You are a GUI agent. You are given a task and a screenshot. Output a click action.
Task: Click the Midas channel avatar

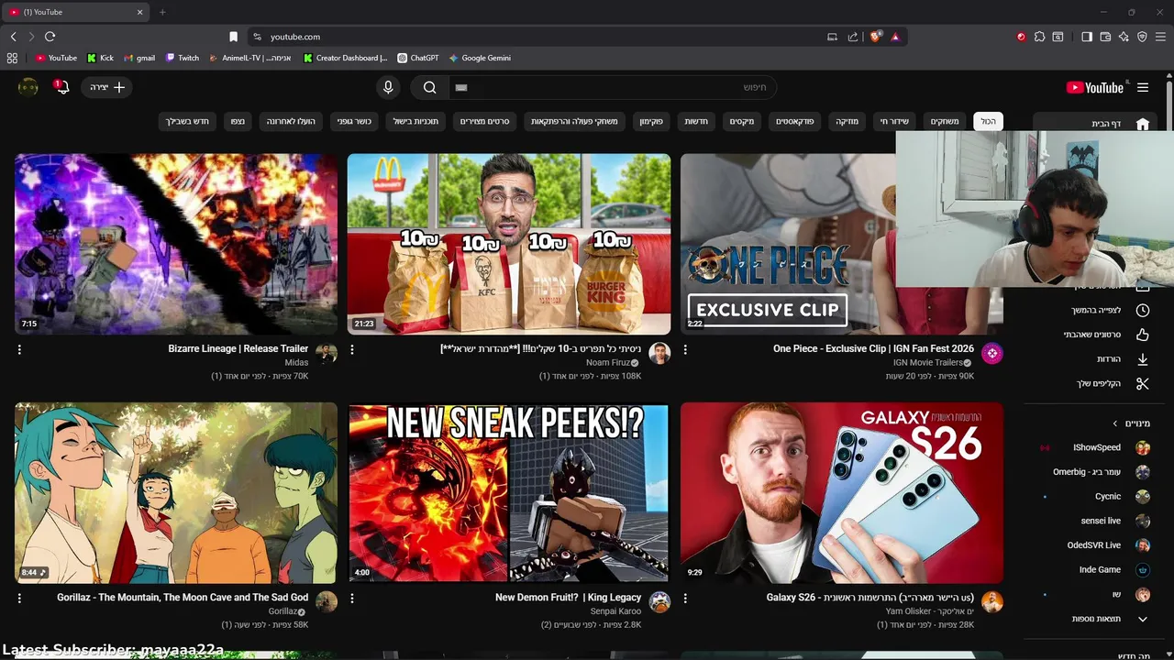(x=327, y=354)
